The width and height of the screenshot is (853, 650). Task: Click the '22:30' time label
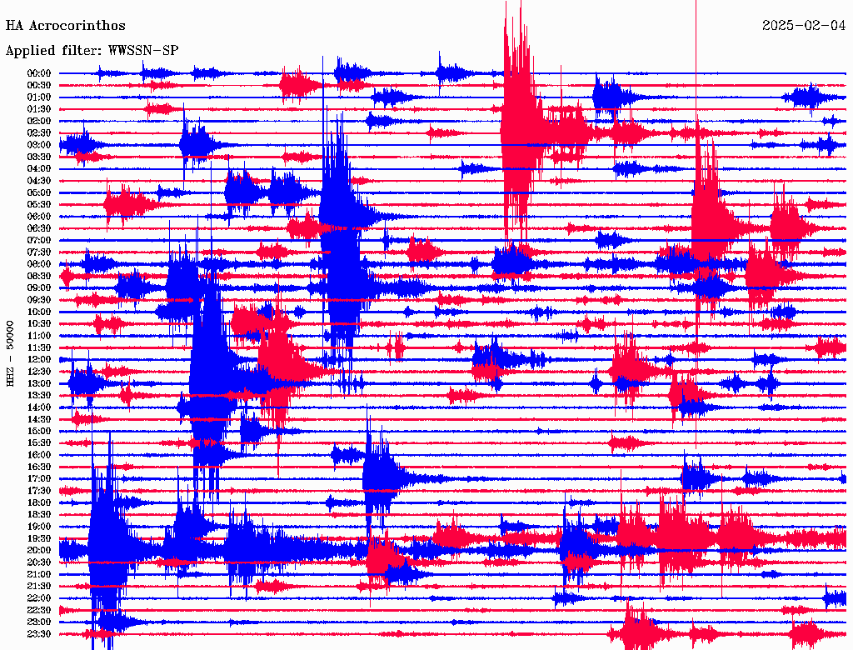coord(38,610)
